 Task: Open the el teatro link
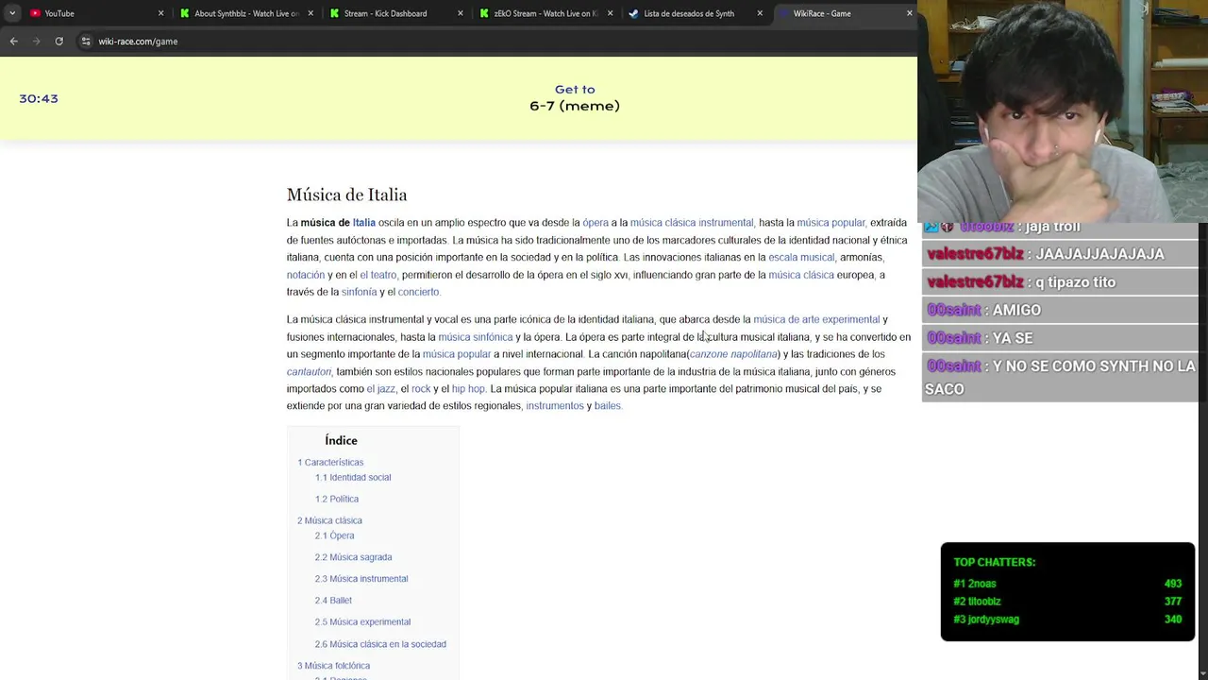point(377,275)
